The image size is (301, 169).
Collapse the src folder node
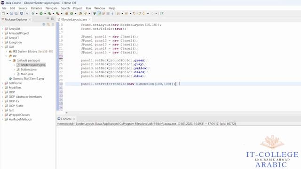point(6,56)
